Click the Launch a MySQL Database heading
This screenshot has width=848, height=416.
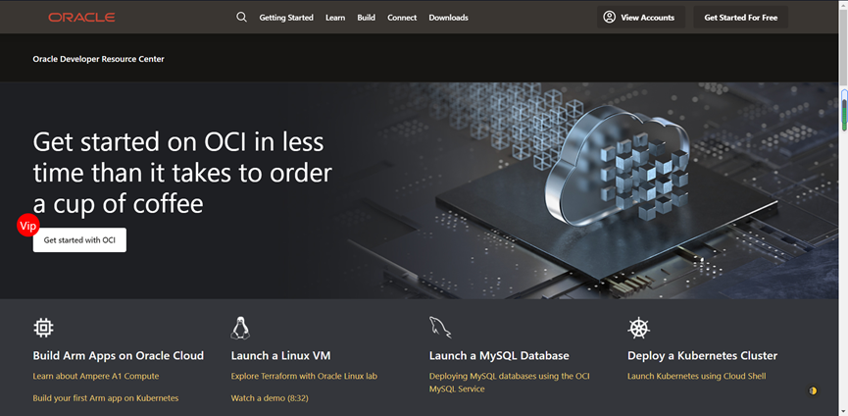(x=499, y=356)
